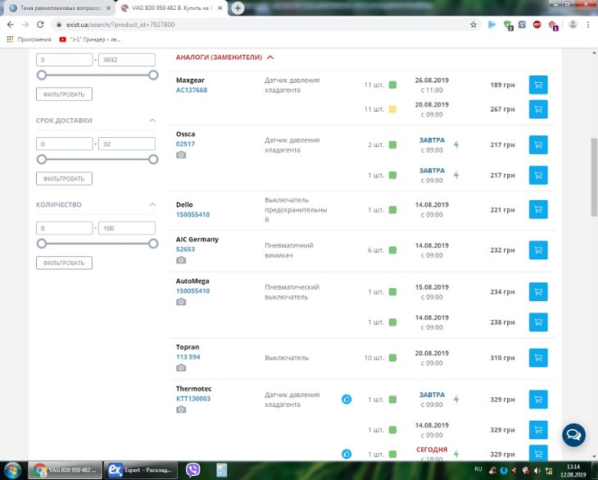
Task: Collapse the Количество filter
Action: (x=152, y=204)
